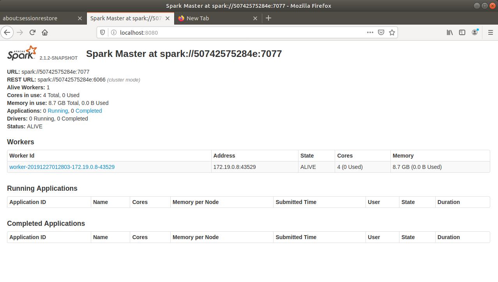The width and height of the screenshot is (498, 282).
Task: Open Firefox Account icon
Action: 475,32
